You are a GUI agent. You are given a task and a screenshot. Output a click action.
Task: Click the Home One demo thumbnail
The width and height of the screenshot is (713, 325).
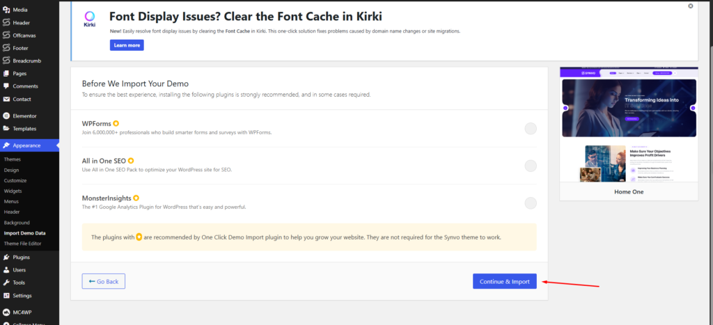628,125
